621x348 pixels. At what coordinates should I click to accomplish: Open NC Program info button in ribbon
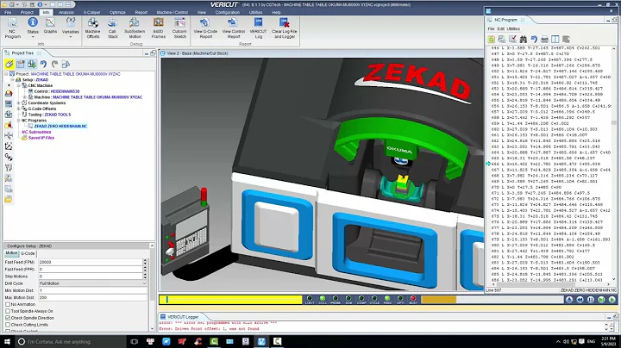12,28
